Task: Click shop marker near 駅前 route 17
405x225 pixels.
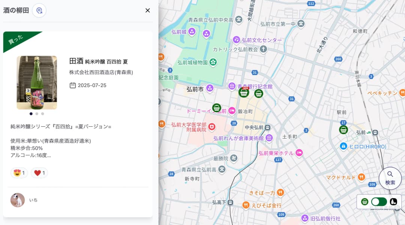Action: (x=343, y=130)
